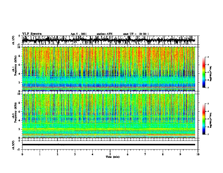Screen dimensions: 223x173
Task: Click the x-axis tick label "0"
Action: tap(22, 154)
